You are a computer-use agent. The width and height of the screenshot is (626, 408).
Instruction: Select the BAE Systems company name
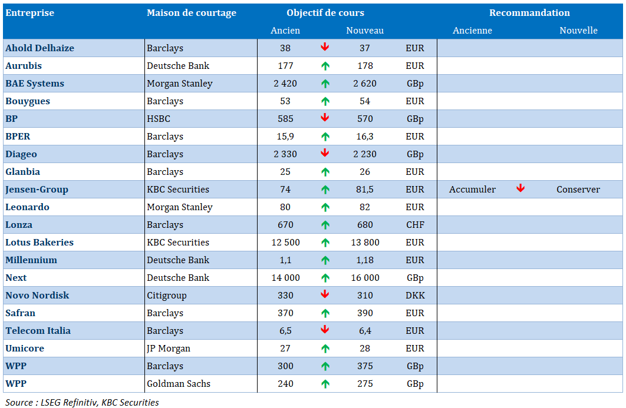(35, 84)
